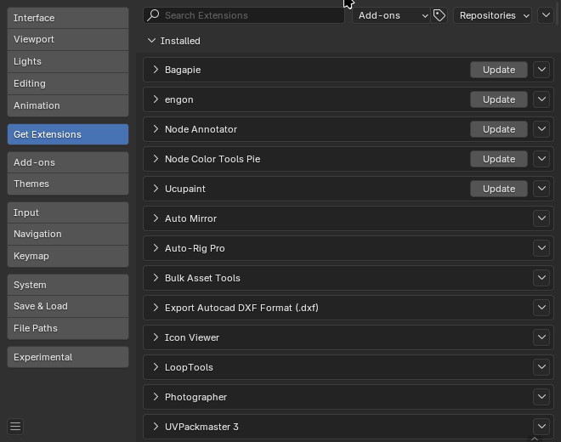Open the Add-ons type dropdown
The image size is (561, 442).
tap(391, 15)
